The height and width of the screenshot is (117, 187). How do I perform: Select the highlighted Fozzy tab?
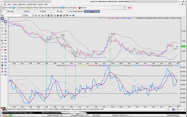[92, 12]
